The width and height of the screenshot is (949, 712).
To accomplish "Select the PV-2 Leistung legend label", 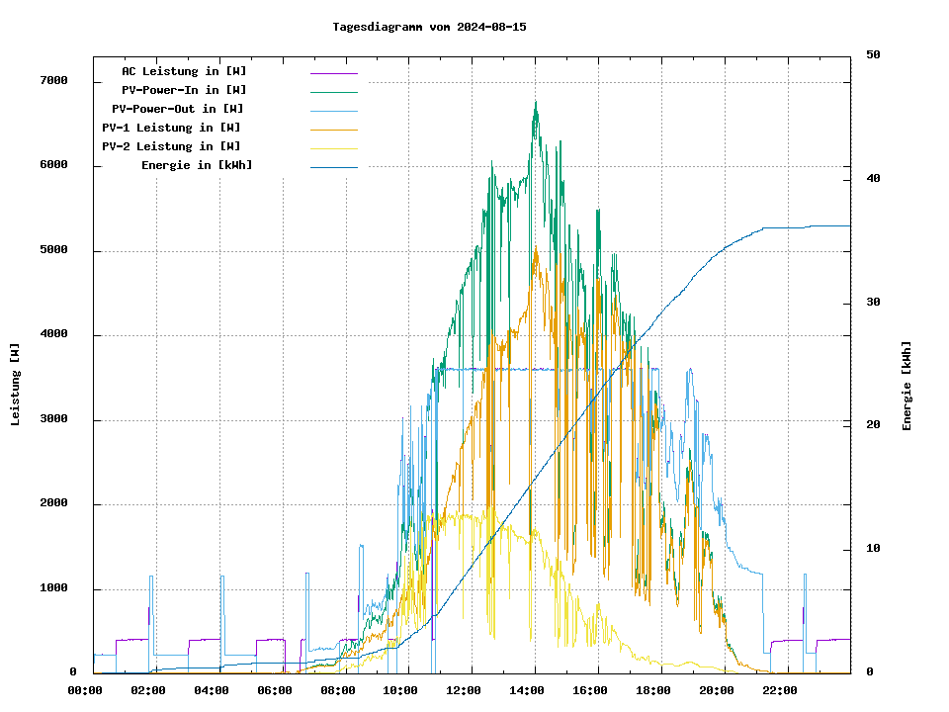I will 171,146.
